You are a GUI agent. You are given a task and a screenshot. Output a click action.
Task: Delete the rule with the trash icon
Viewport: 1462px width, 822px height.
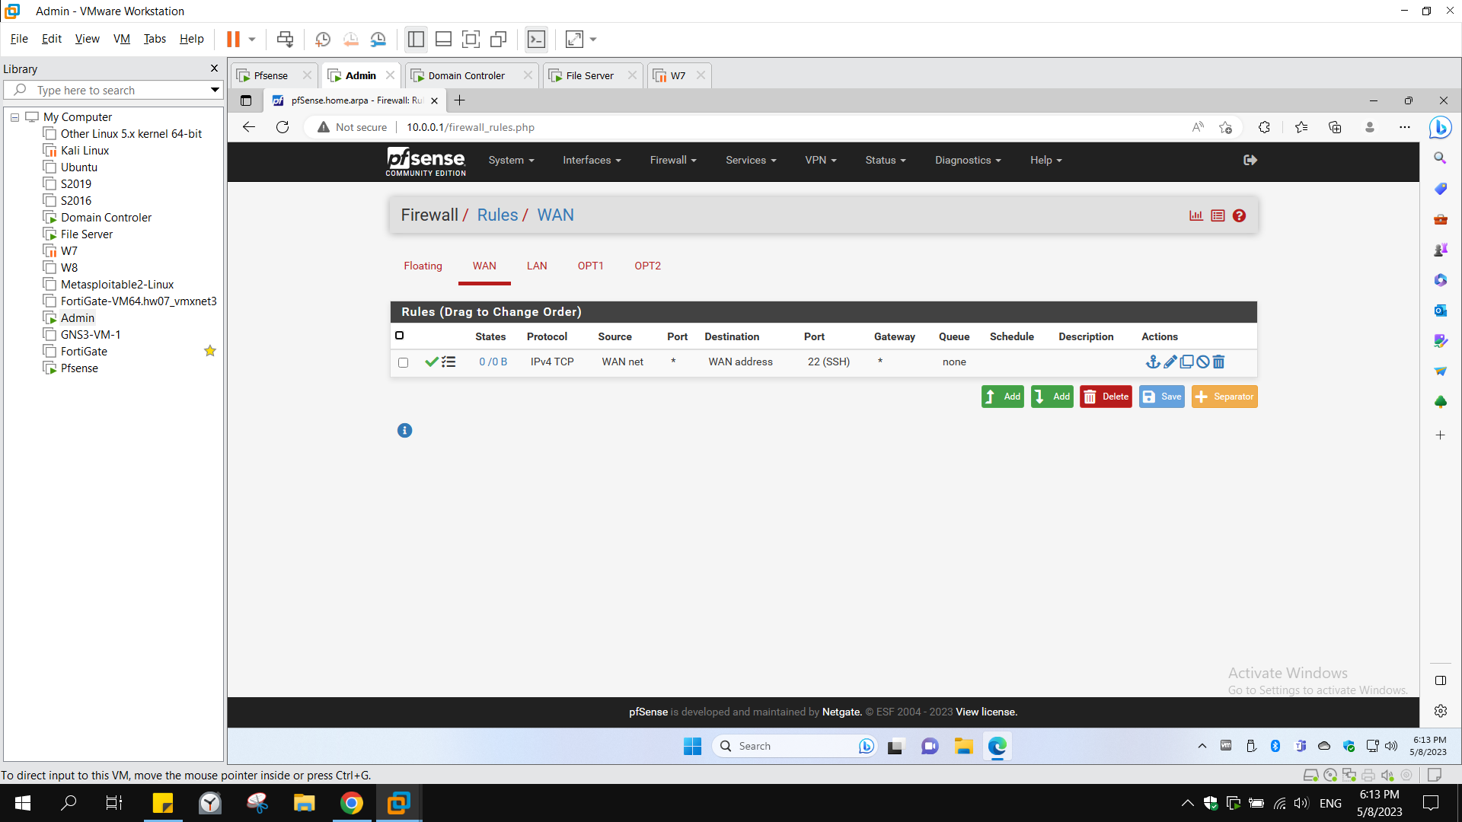pos(1218,362)
